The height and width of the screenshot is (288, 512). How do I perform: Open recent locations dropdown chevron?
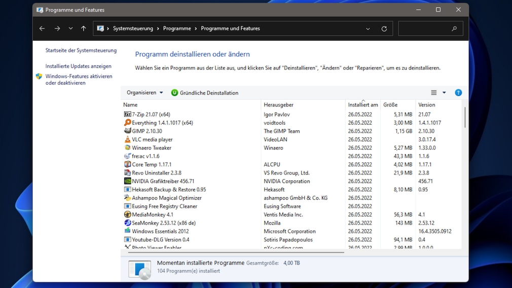[x=70, y=29]
